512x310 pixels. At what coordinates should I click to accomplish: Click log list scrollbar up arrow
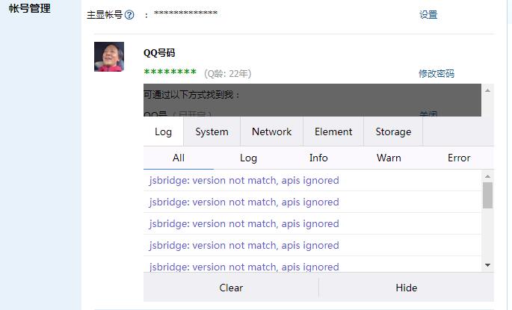coord(487,176)
